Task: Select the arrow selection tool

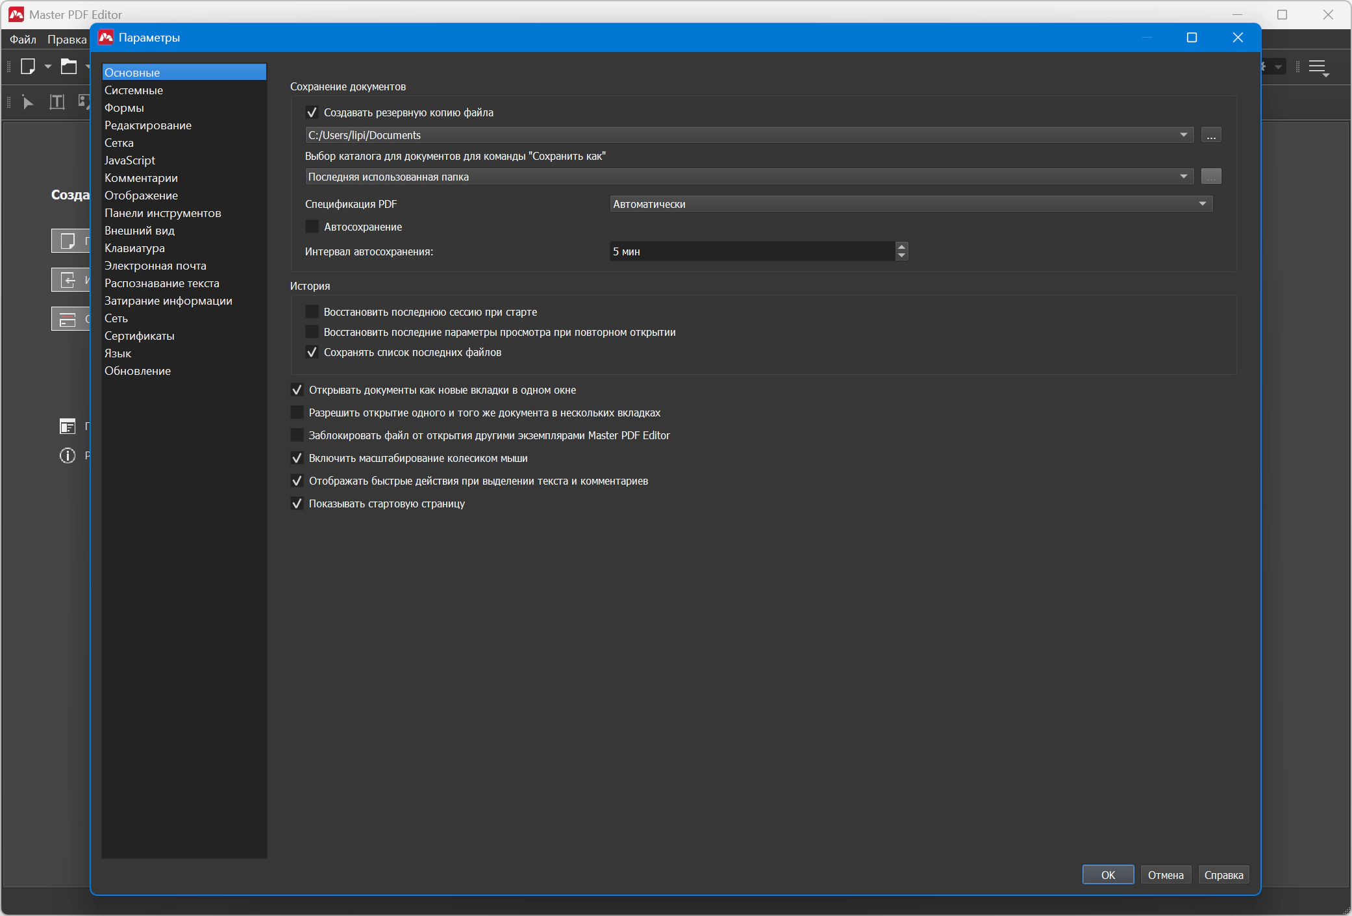Action: click(x=27, y=102)
